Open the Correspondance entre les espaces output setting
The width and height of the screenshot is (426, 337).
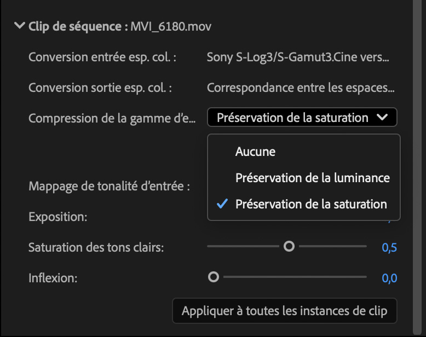point(301,88)
